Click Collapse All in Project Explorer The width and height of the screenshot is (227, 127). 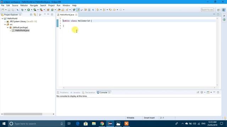[31, 15]
